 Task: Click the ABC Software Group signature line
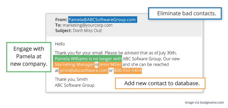point(75,85)
